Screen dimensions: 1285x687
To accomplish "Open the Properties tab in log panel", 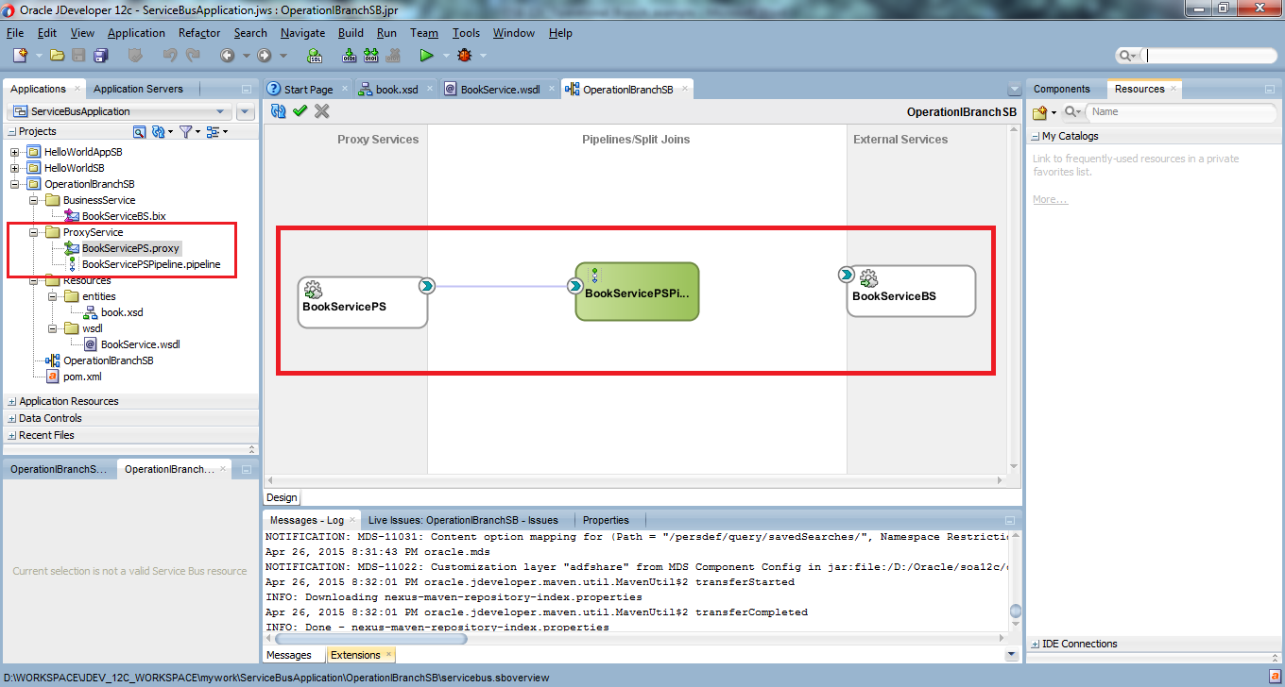I will (606, 520).
